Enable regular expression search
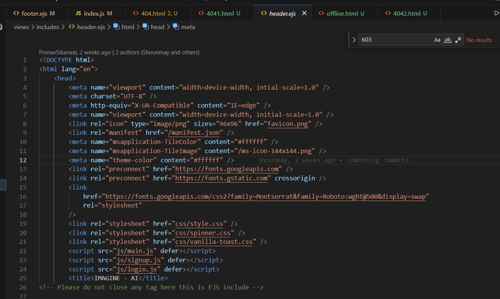 [458, 40]
